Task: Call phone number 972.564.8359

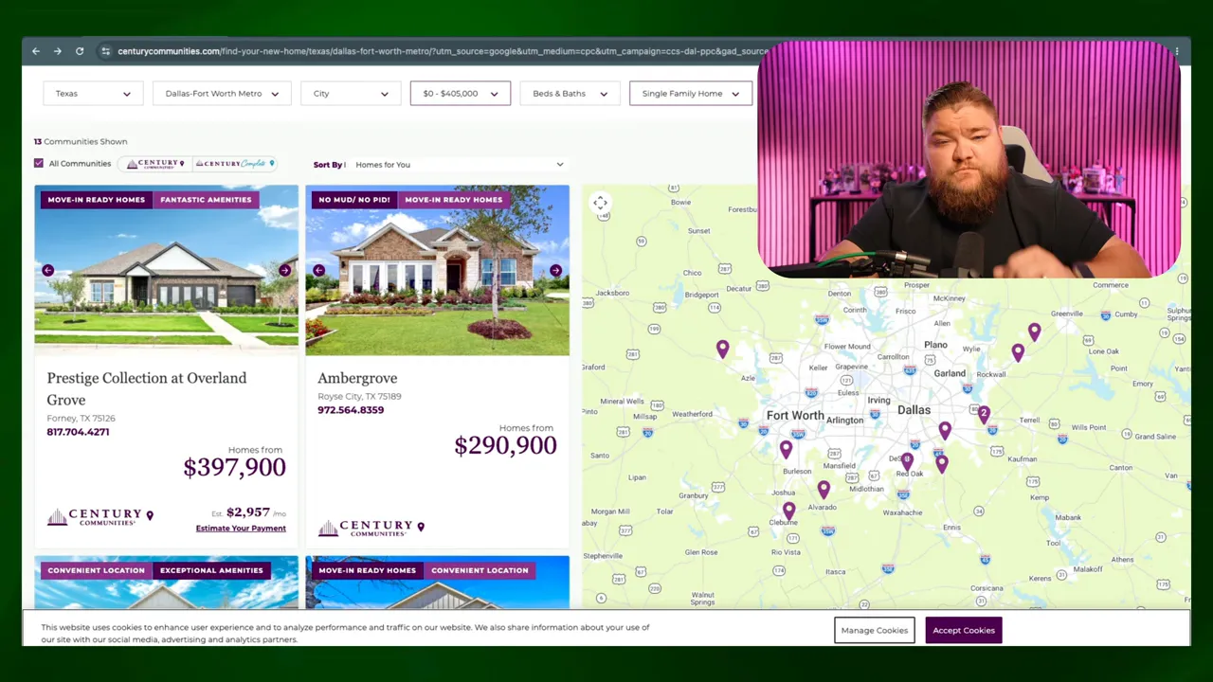Action: [351, 410]
